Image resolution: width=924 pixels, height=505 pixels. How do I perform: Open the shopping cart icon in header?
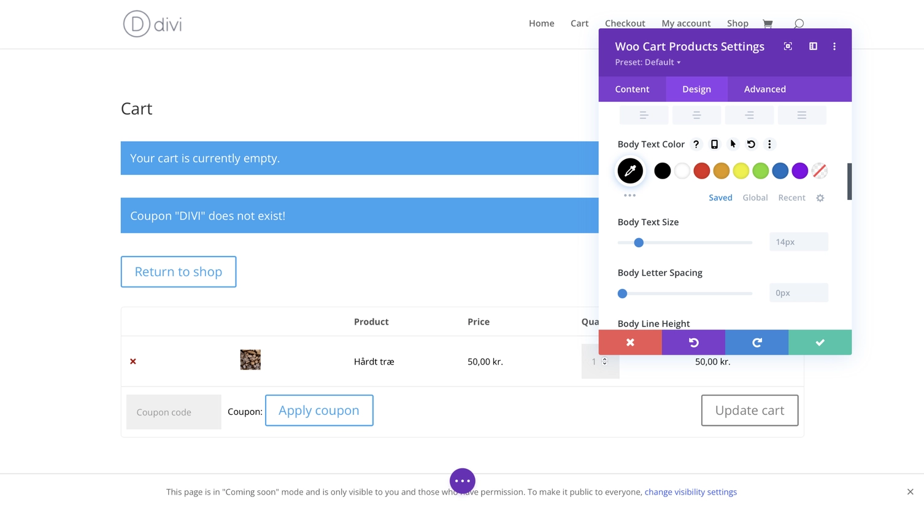pos(768,24)
